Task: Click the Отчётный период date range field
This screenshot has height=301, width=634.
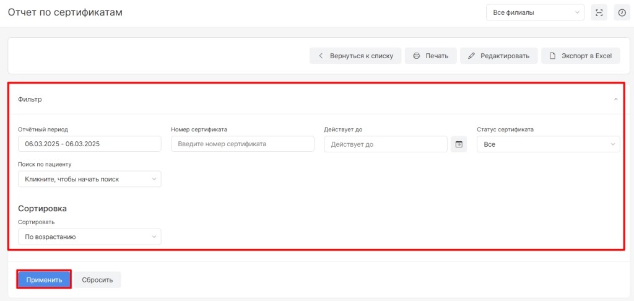Action: (x=89, y=144)
